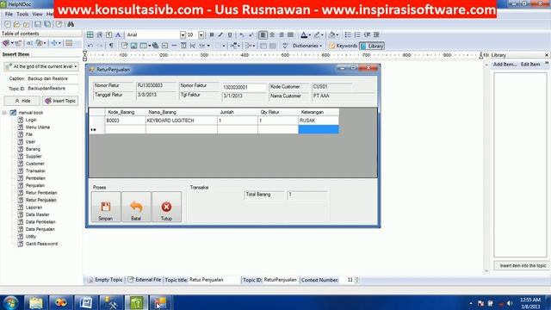The height and width of the screenshot is (310, 551).
Task: Click the Rename topic icon
Action: pos(29,43)
